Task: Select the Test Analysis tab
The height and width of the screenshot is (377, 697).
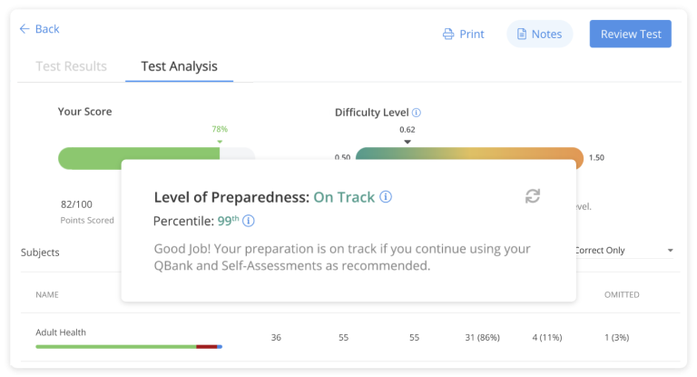Action: click(179, 66)
